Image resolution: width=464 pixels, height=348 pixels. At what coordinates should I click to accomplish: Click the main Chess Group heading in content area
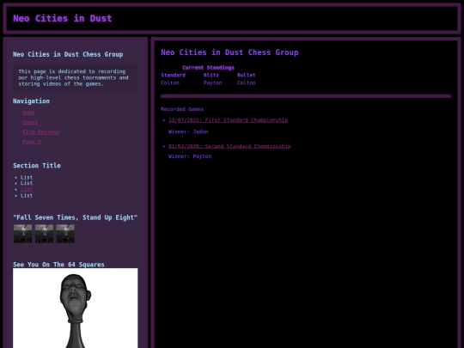[x=229, y=52]
